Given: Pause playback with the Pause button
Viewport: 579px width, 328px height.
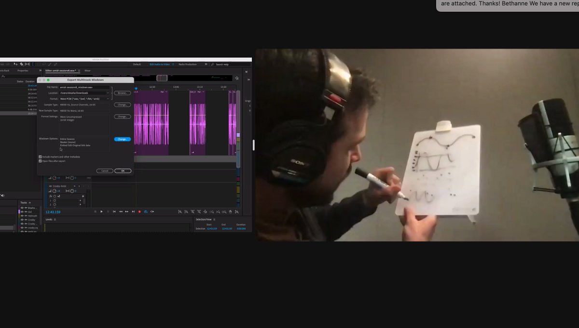Looking at the screenshot, I should point(108,211).
